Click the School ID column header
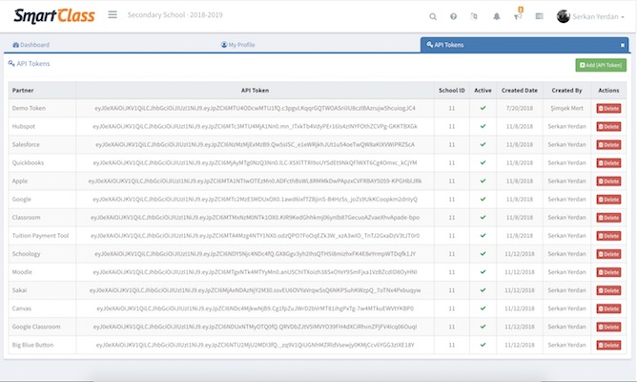 tap(451, 91)
